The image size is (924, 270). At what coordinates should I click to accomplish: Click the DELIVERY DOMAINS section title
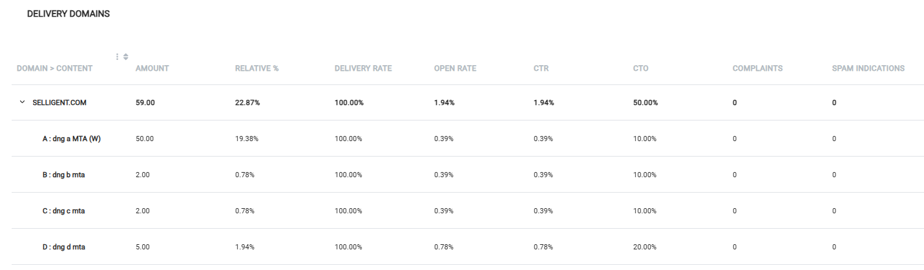coord(68,14)
